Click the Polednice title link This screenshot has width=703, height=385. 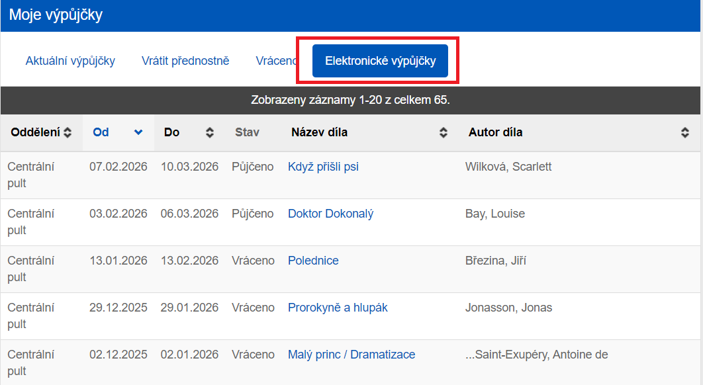313,261
